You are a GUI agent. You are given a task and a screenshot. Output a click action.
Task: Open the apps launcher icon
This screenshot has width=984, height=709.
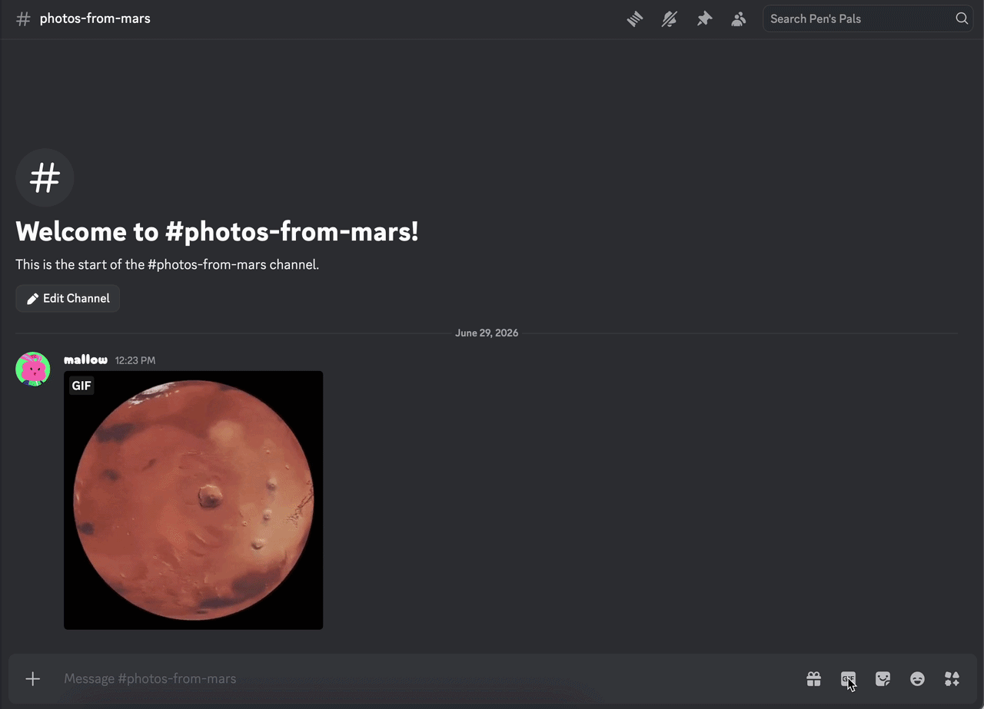pyautogui.click(x=952, y=678)
